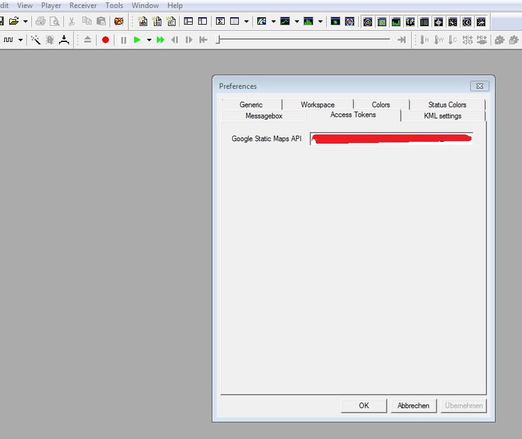The image size is (522, 439).
Task: Click the green bar chart icon
Action: pyautogui.click(x=308, y=21)
